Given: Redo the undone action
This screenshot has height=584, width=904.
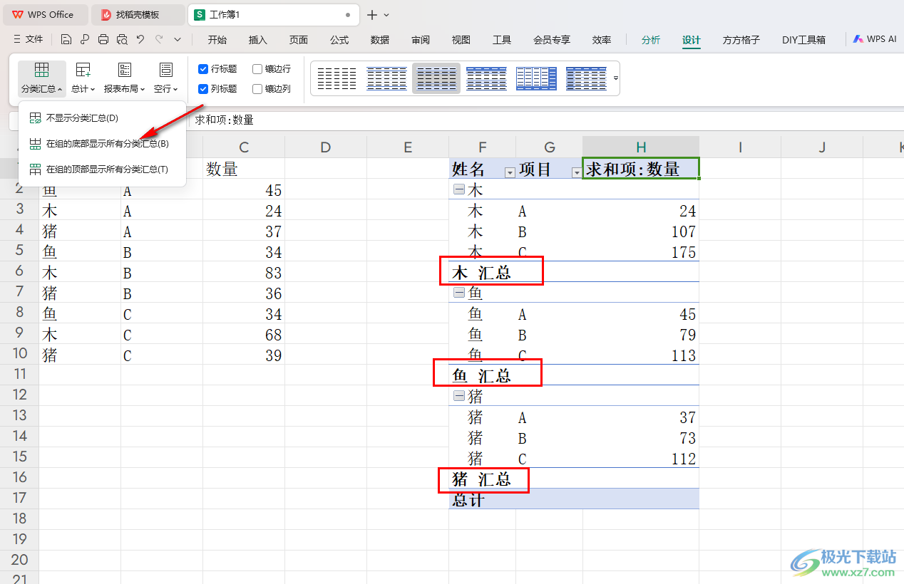Looking at the screenshot, I should pyautogui.click(x=159, y=40).
